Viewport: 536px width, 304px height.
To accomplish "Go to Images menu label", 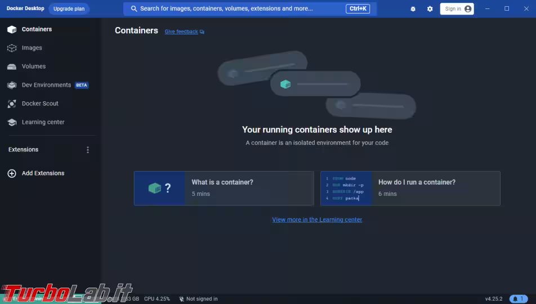I will point(32,48).
